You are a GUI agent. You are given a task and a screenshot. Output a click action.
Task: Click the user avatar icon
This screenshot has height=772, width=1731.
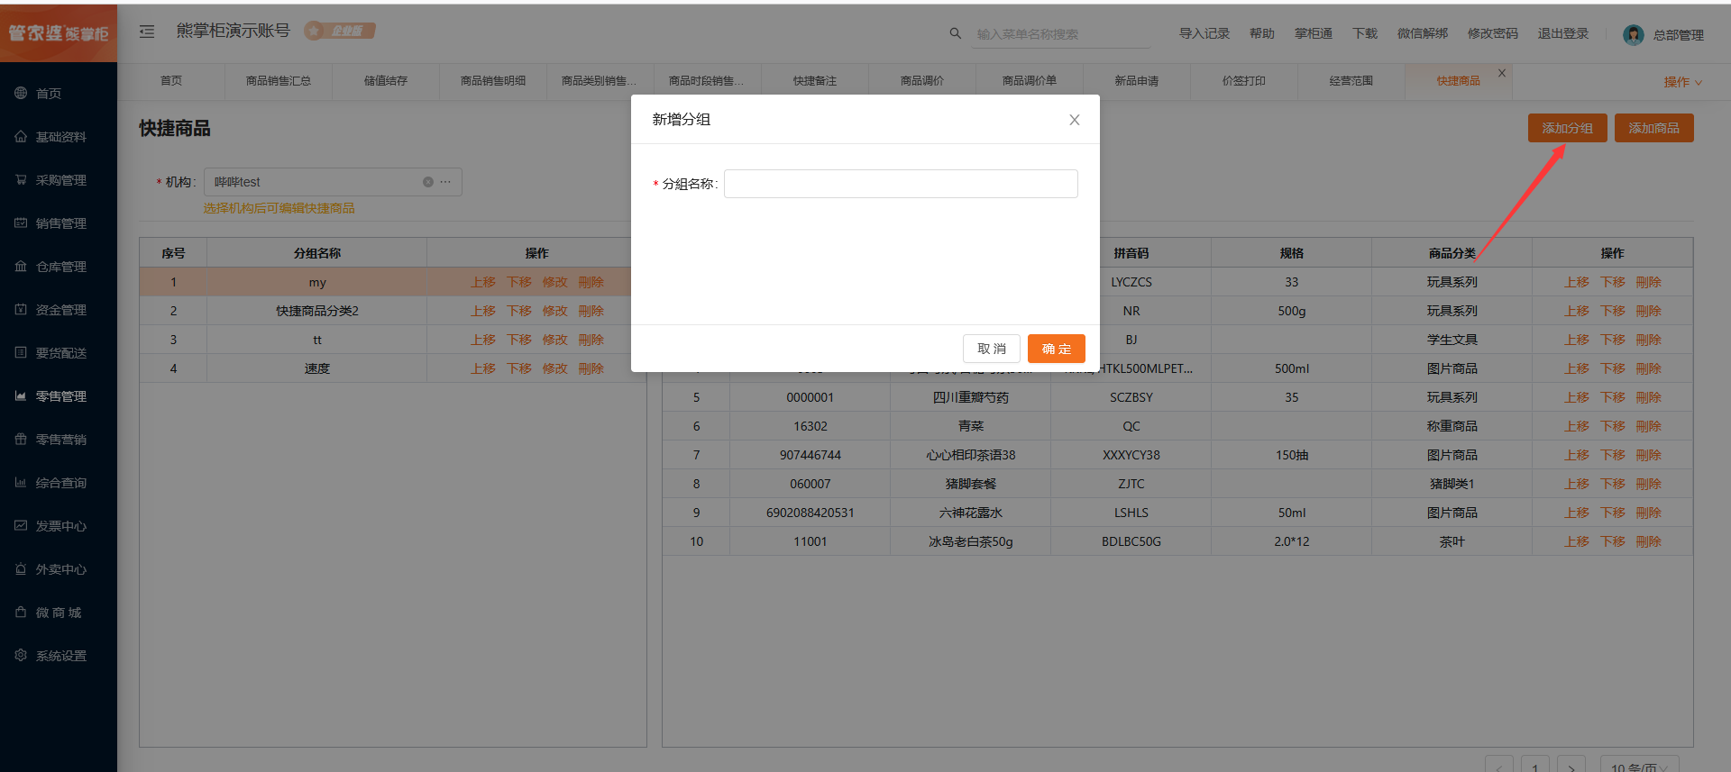coord(1633,35)
